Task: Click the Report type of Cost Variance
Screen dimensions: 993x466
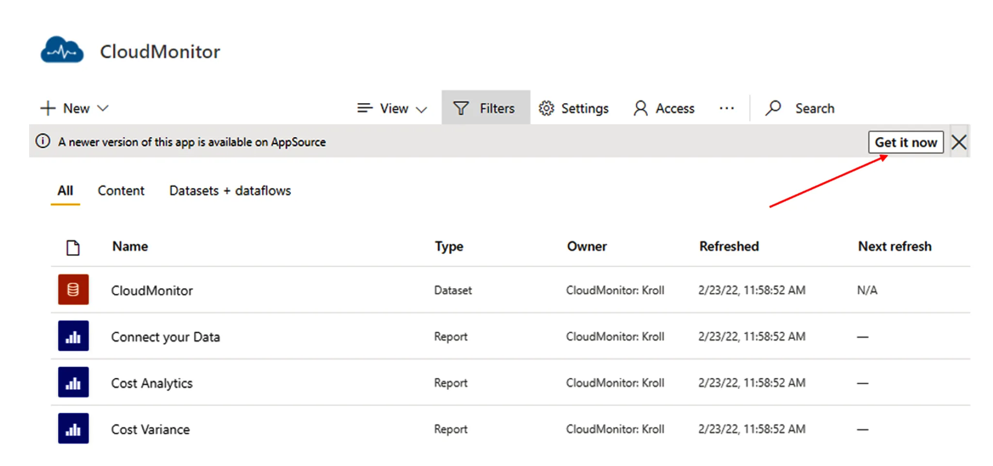Action: 450,429
